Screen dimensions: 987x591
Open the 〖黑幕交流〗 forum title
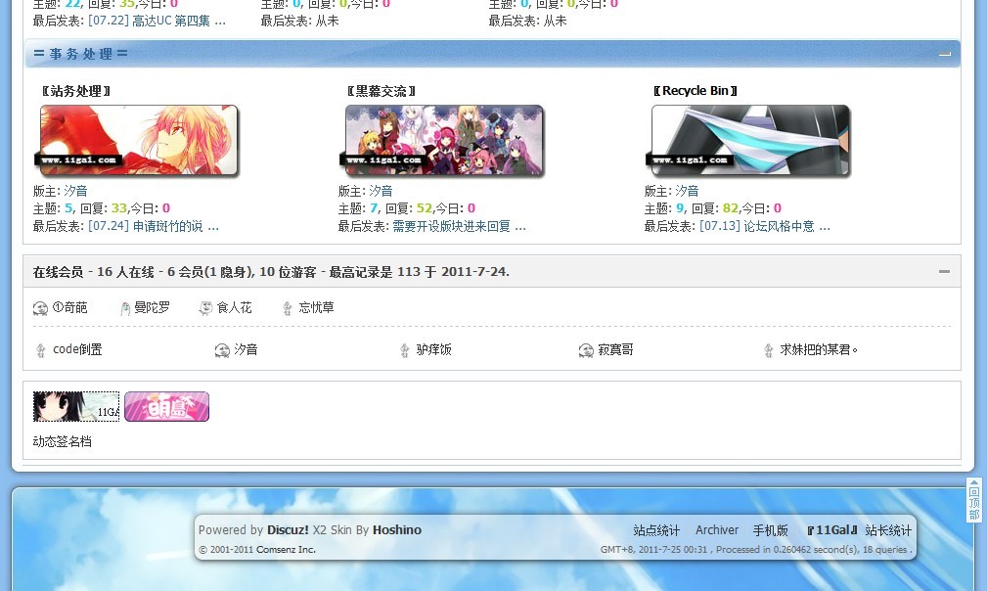pos(381,91)
